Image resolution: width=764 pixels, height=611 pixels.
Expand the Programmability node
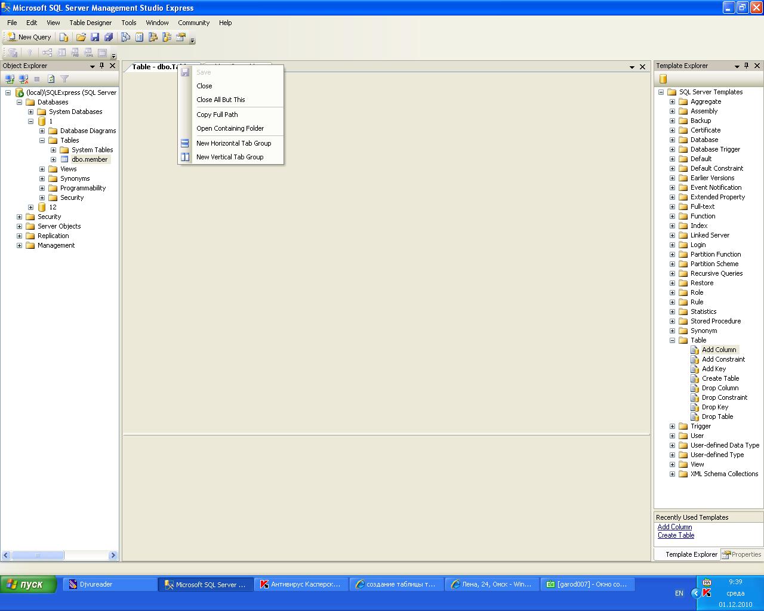click(42, 188)
